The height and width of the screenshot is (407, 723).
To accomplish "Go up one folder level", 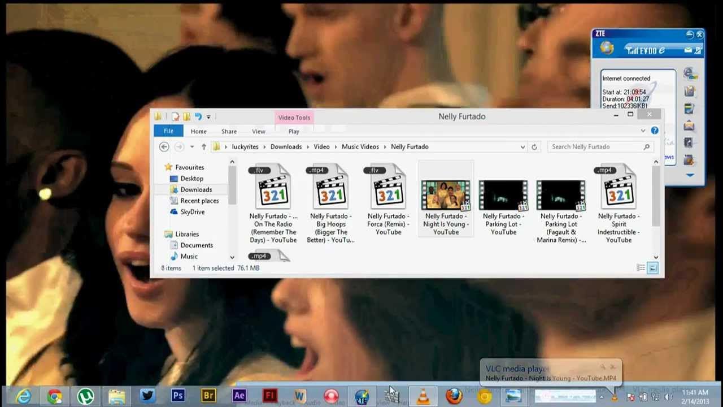I will click(x=204, y=147).
